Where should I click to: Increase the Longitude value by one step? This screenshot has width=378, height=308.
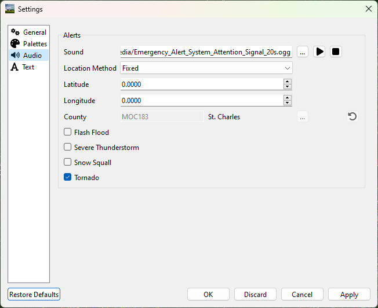[288, 97]
